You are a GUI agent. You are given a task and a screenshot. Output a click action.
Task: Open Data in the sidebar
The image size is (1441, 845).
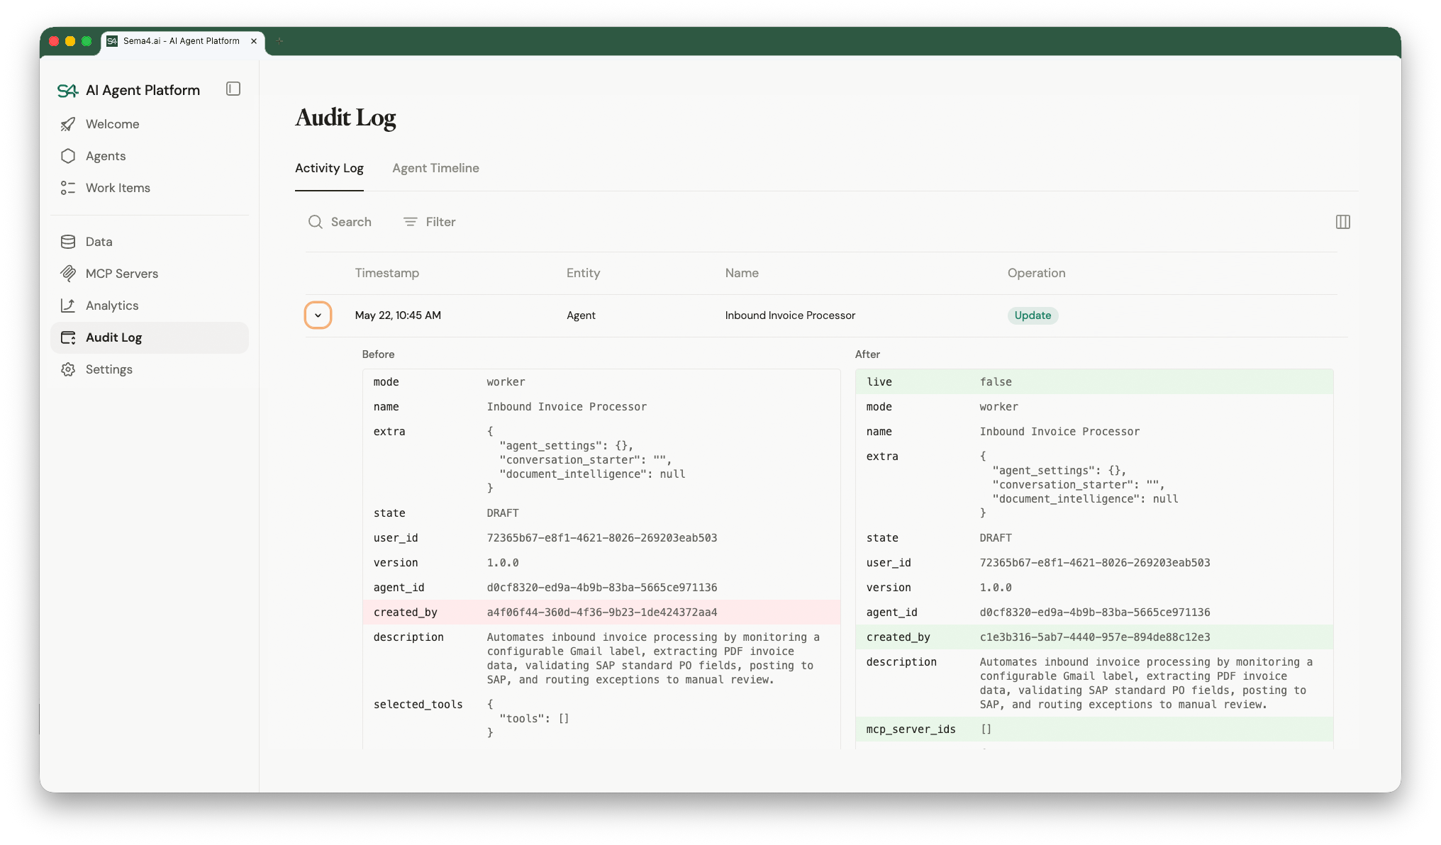(x=150, y=242)
